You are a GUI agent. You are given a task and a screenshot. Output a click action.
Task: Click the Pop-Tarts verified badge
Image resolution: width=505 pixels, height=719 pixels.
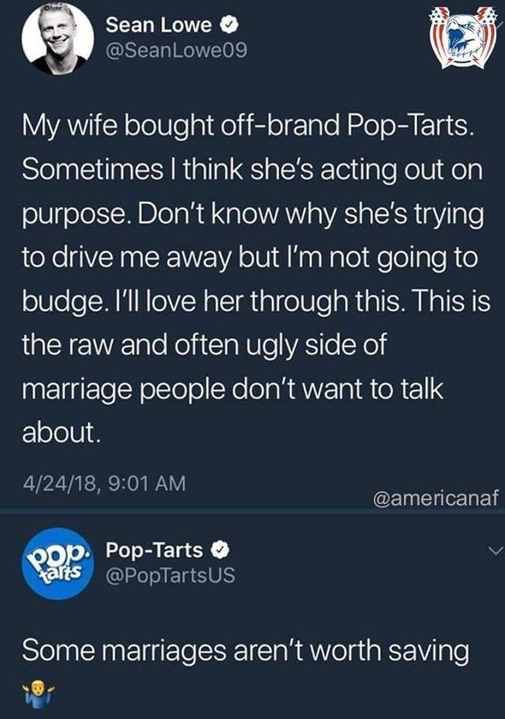(x=220, y=550)
